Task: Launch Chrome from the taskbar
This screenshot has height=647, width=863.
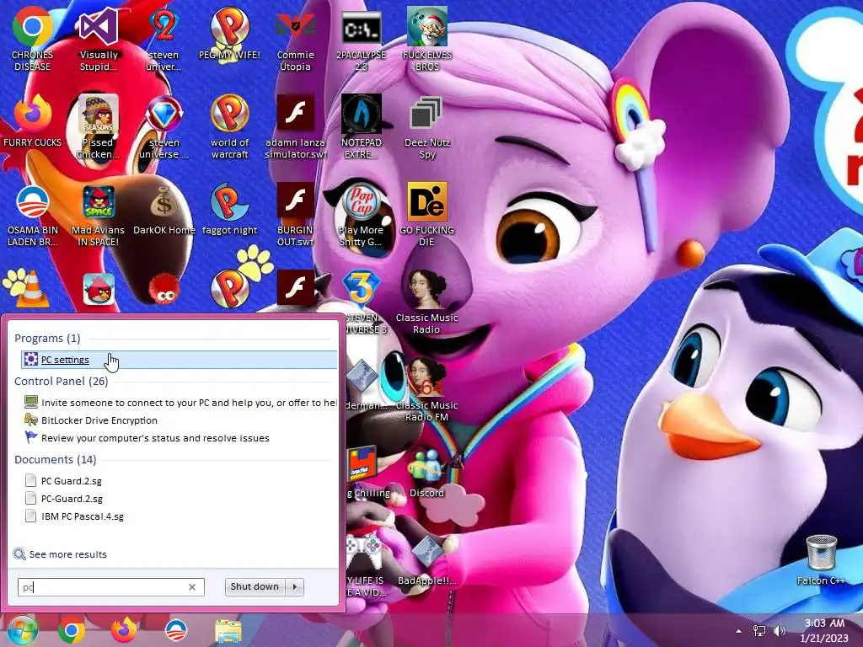Action: tap(72, 630)
